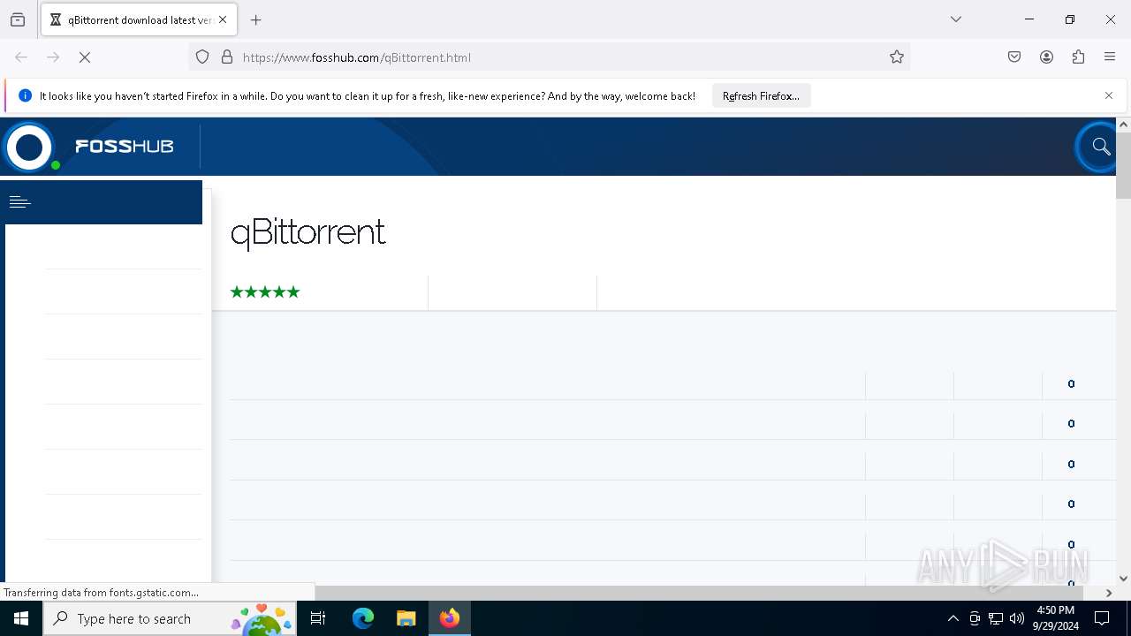Click the scroll down arrow
The height and width of the screenshot is (636, 1131).
[x=1123, y=579]
